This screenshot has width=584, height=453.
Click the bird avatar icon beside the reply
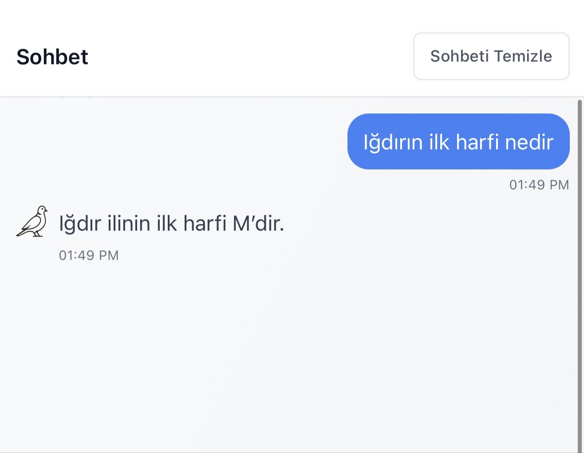tap(32, 221)
